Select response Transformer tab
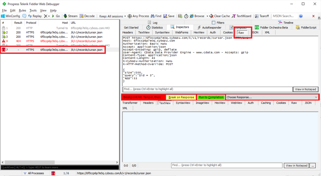Viewport: 321px width, 176px height. tap(130, 103)
